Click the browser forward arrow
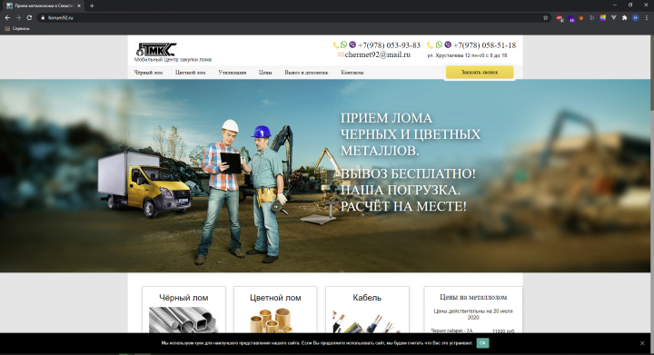654x355 pixels. (x=18, y=18)
